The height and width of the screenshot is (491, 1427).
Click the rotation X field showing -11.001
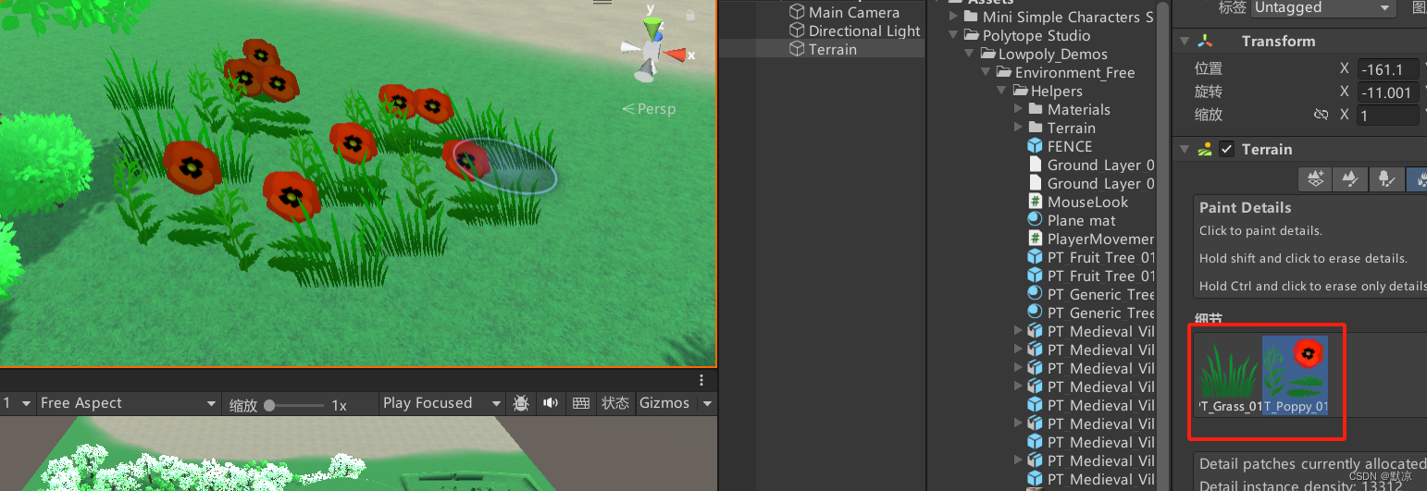tap(1388, 92)
